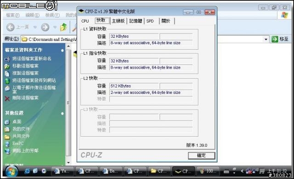Screen dimensions: 294x179
Task: Switch to the CP... folder taskbar button
Action: [159, 171]
